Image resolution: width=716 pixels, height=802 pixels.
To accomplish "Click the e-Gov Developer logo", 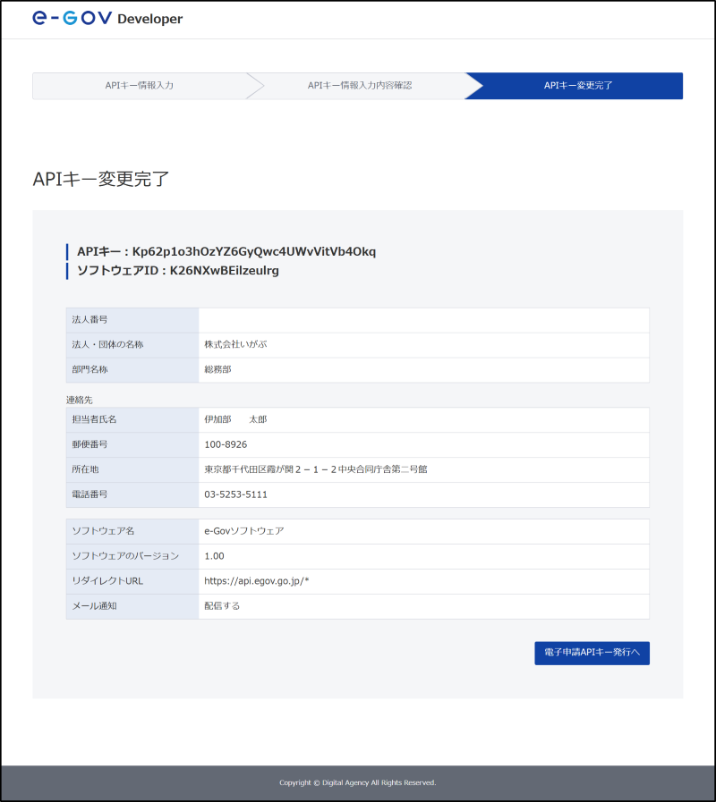I will coord(107,19).
